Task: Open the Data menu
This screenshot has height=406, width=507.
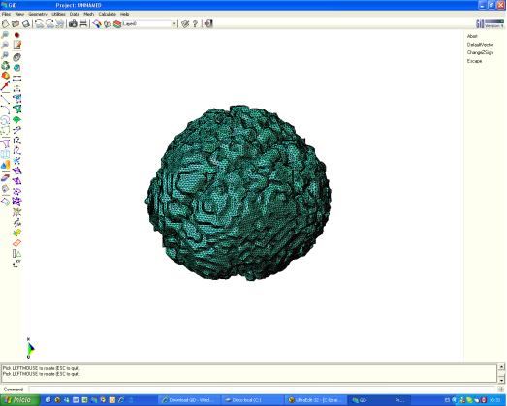Action: 75,14
